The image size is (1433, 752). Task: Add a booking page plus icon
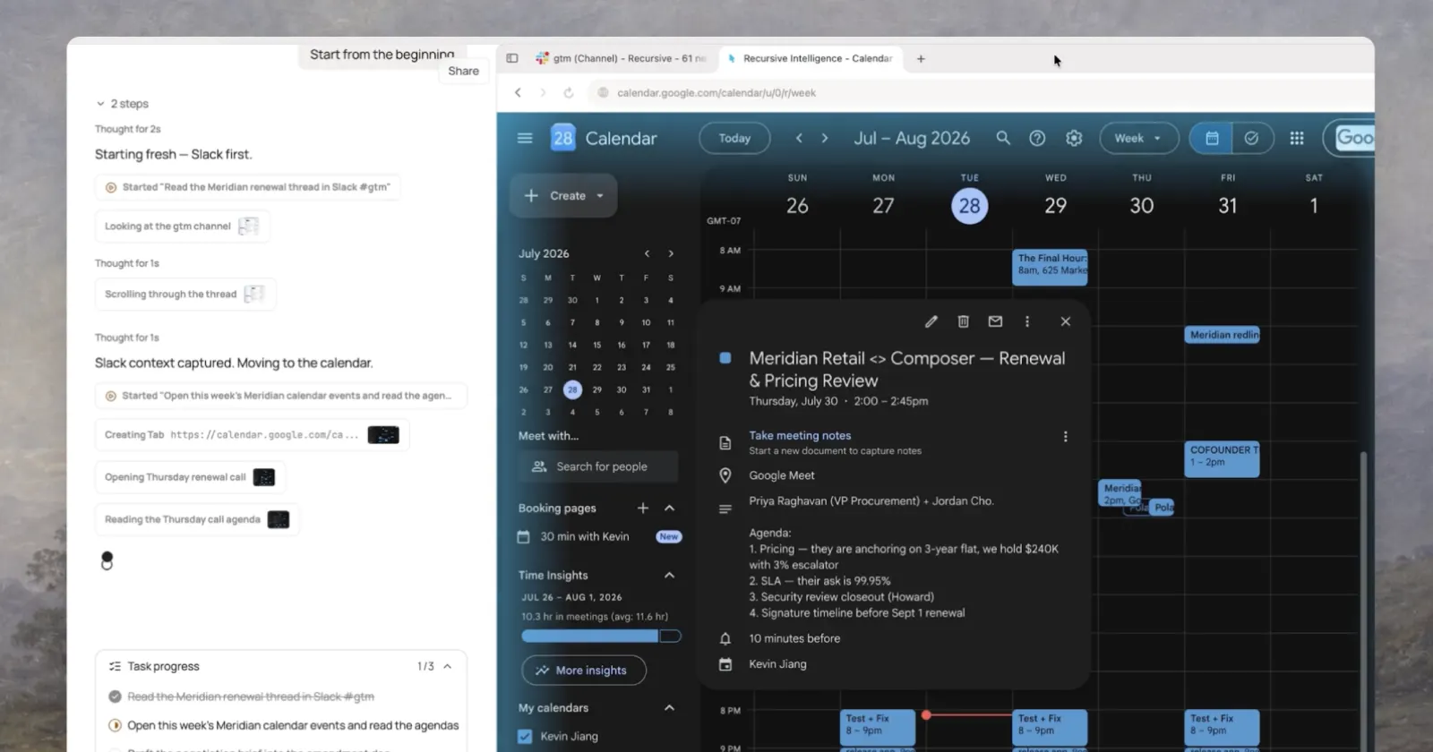[x=642, y=508]
